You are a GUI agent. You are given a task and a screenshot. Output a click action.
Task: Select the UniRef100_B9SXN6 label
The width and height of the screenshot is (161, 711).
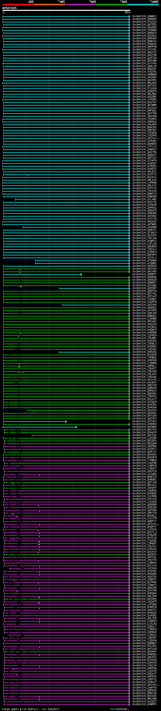coord(144,61)
